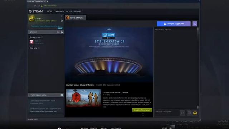The width and height of the screenshot is (229, 129).
Task: Open the S1LVER profile menu
Action: 69,11
